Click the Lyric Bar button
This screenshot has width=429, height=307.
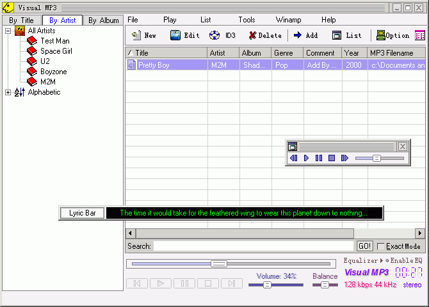(x=82, y=213)
